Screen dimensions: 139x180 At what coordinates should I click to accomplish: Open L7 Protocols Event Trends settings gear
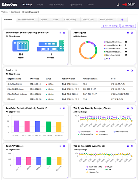click(x=132, y=146)
